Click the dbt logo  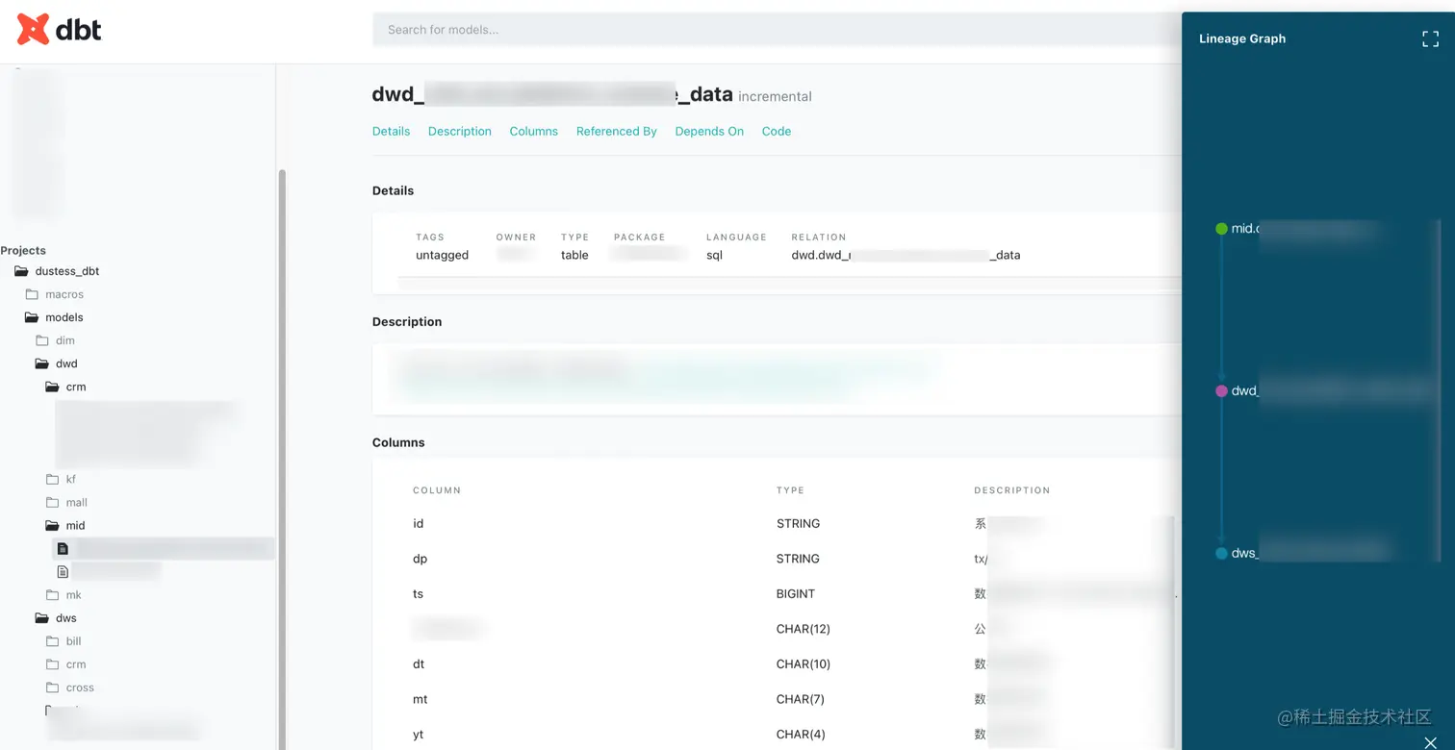tap(59, 30)
